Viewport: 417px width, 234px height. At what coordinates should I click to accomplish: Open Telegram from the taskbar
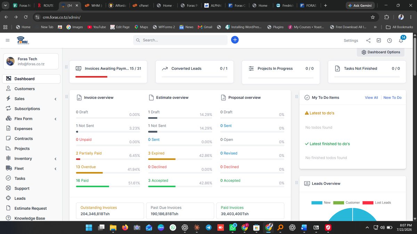pyautogui.click(x=208, y=227)
